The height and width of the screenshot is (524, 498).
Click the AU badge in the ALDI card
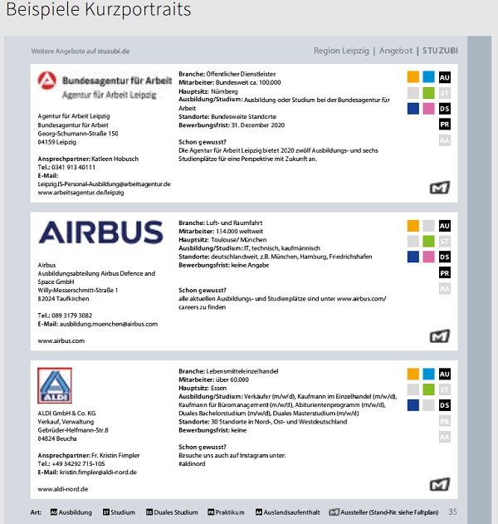(x=445, y=374)
